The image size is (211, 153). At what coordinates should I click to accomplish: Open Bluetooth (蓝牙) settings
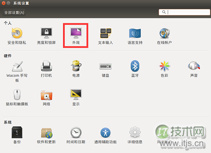pyautogui.click(x=135, y=69)
